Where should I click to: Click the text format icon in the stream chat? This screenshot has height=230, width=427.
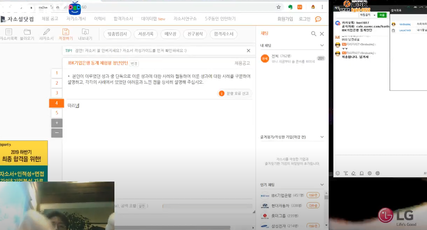pos(346,173)
